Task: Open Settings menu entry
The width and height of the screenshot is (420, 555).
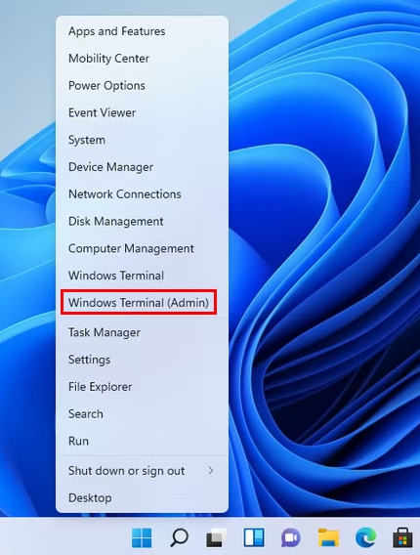Action: tap(142, 360)
